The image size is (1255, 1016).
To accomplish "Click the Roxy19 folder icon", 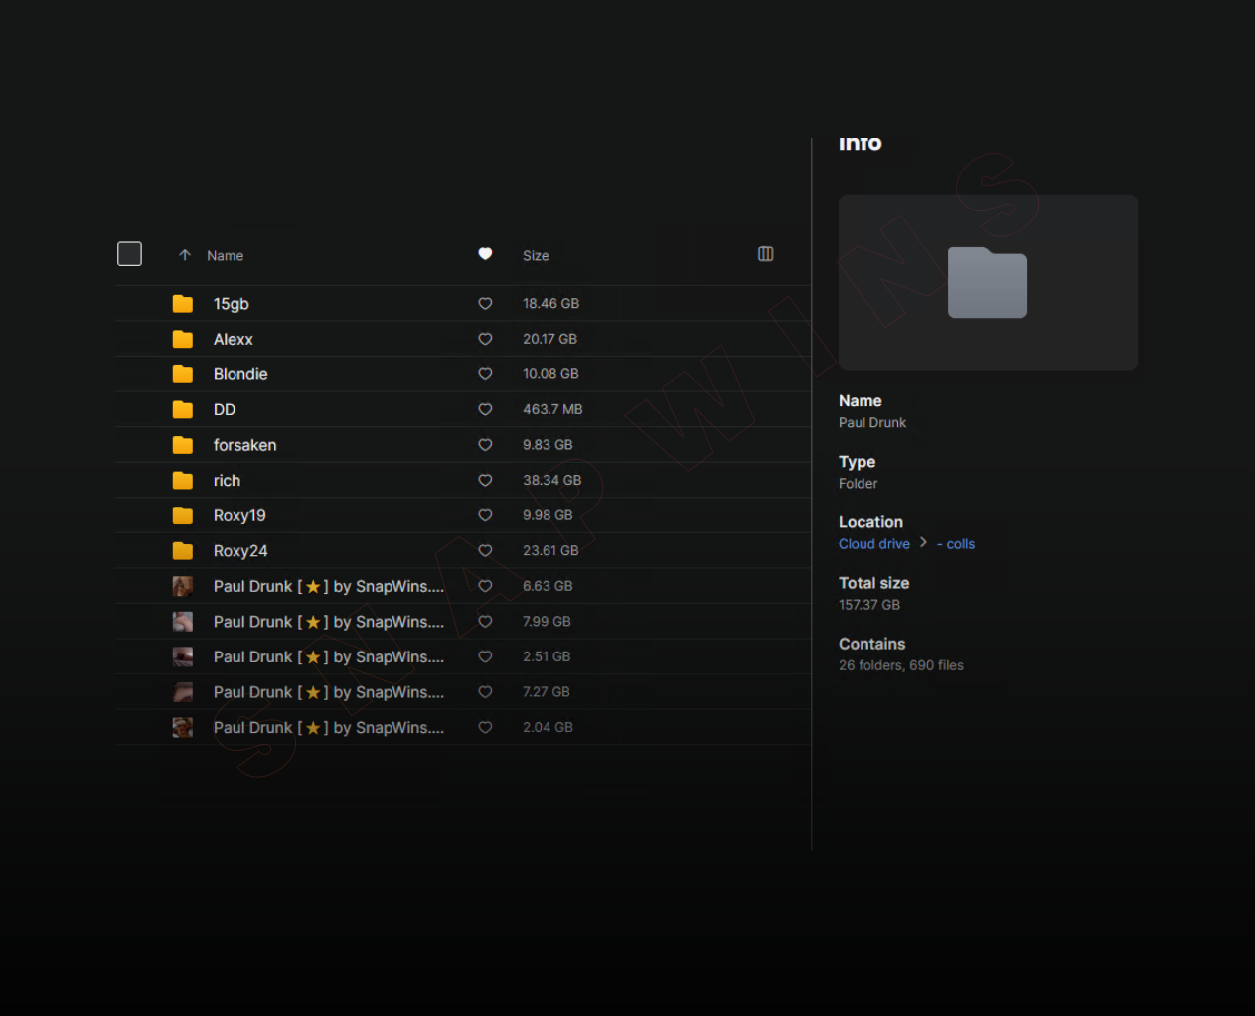I will pyautogui.click(x=183, y=515).
